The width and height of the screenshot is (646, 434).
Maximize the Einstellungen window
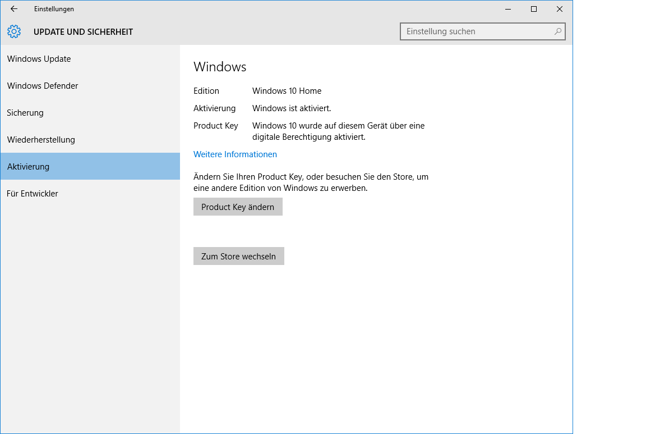click(533, 9)
